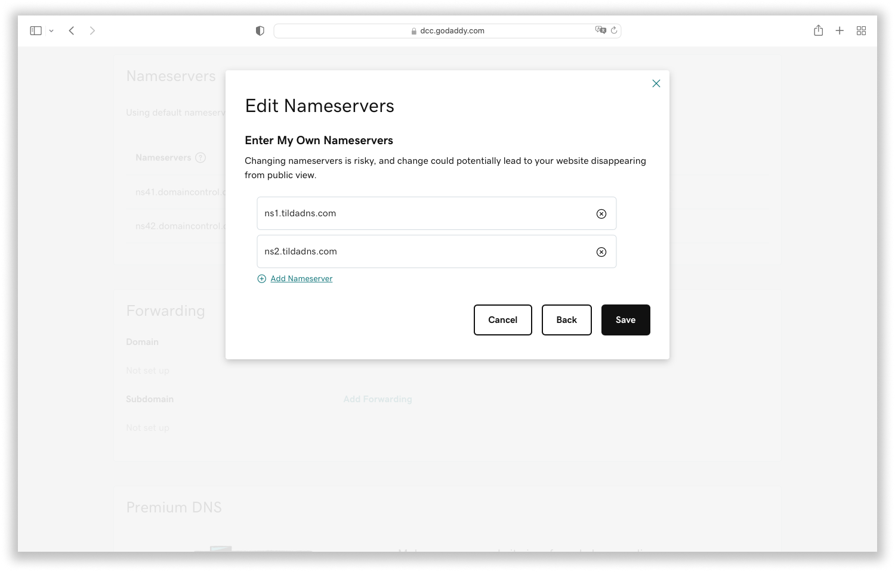
Task: Open the Privacy Report shield
Action: tap(260, 30)
